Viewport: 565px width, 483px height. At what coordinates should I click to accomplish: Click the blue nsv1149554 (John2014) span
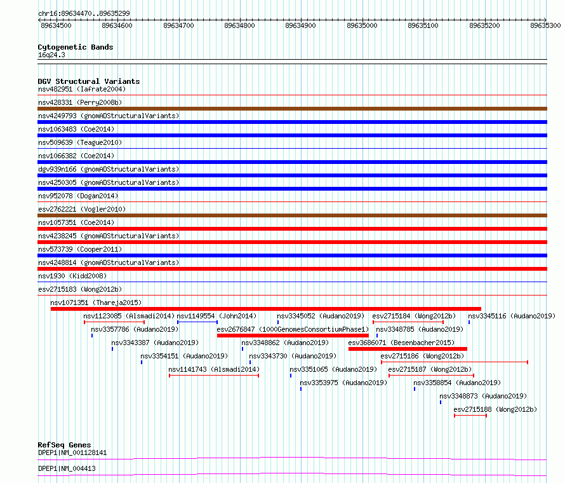pyautogui.click(x=197, y=322)
